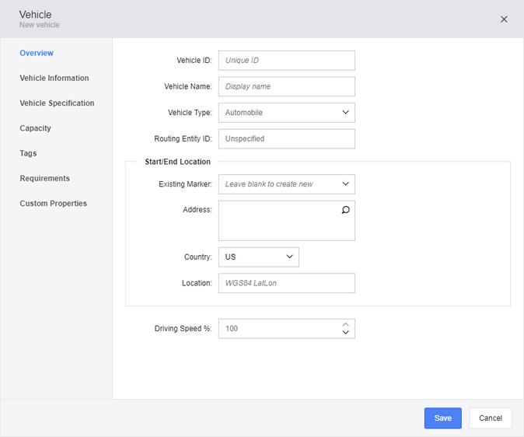Click the Vehicle Name display name field

pyautogui.click(x=287, y=86)
